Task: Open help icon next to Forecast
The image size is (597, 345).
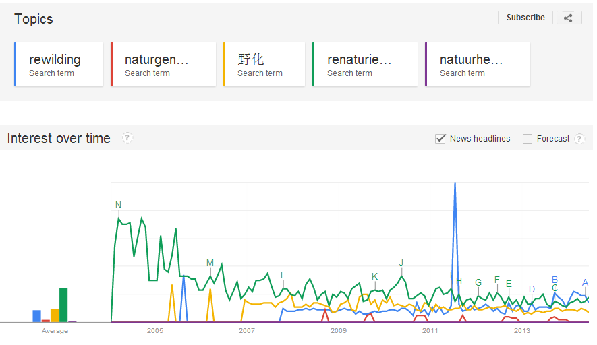Action: (x=579, y=139)
